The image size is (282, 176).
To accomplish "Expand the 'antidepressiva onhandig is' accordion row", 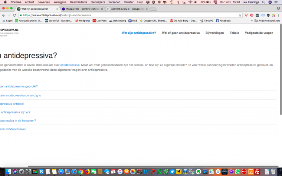I will 138,95.
